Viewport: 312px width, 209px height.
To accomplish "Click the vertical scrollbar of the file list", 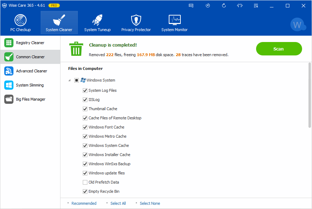I will click(310, 95).
